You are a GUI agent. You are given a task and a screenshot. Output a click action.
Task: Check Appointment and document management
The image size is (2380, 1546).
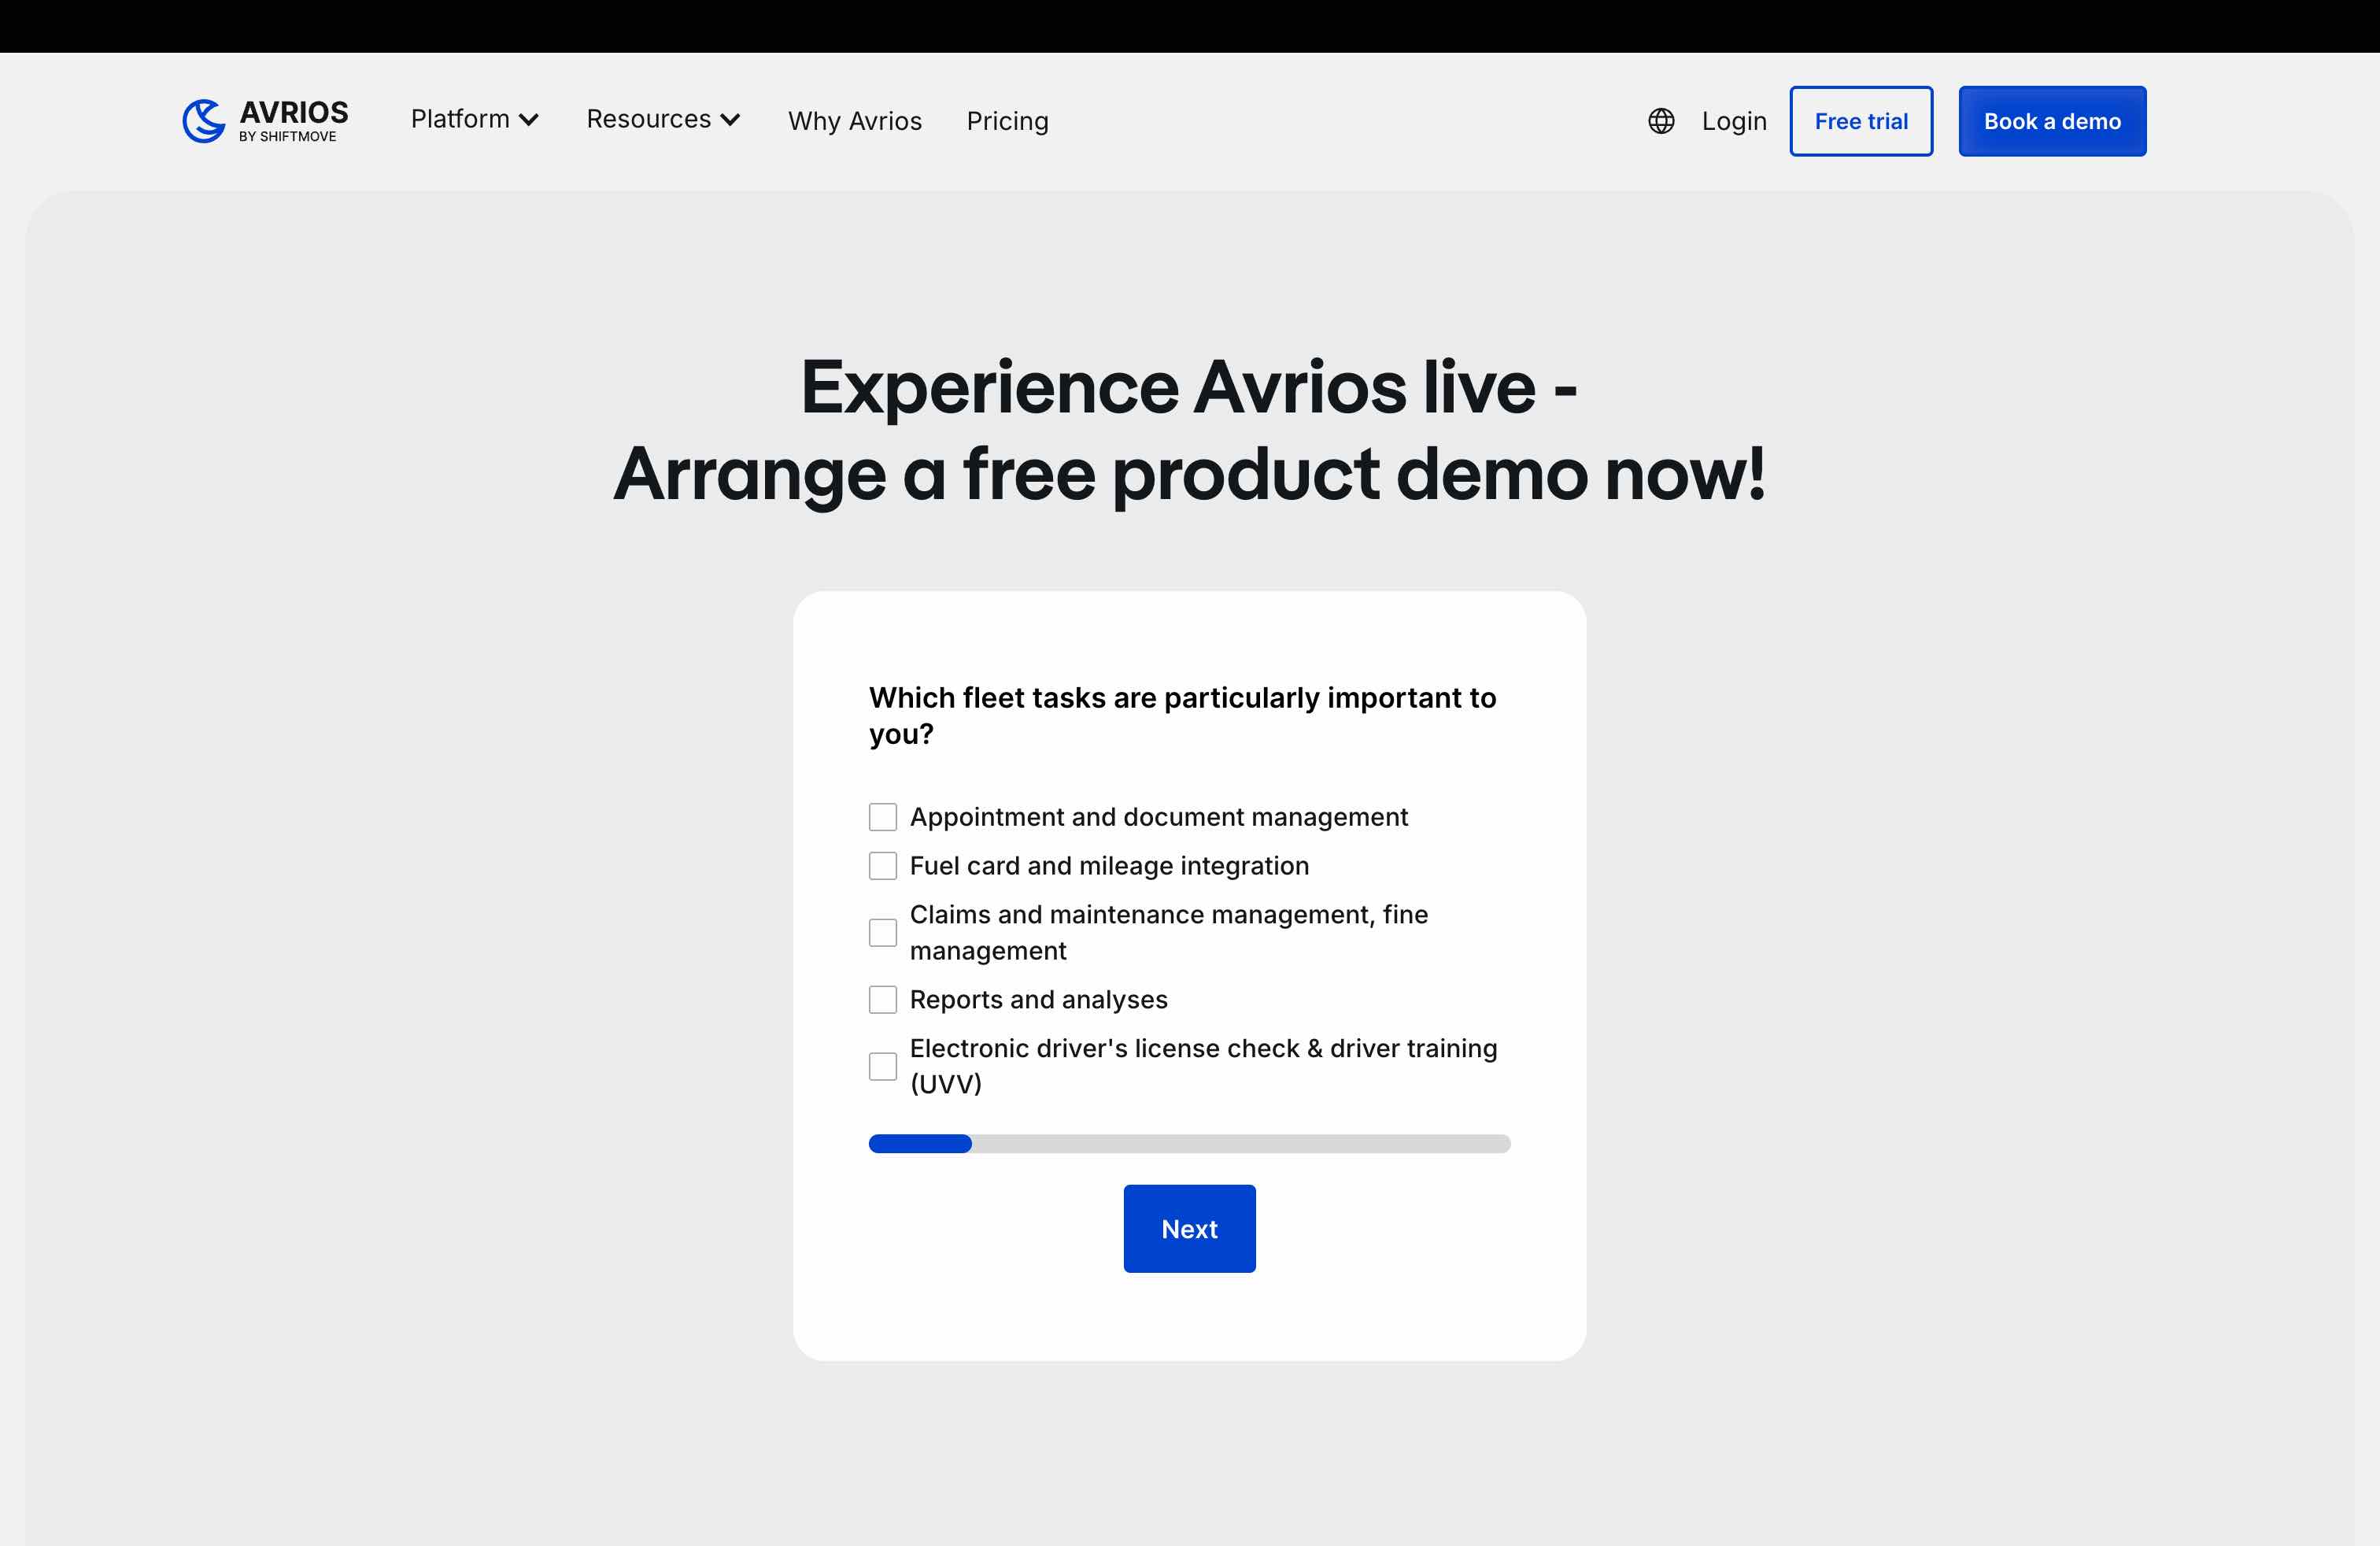tap(883, 816)
